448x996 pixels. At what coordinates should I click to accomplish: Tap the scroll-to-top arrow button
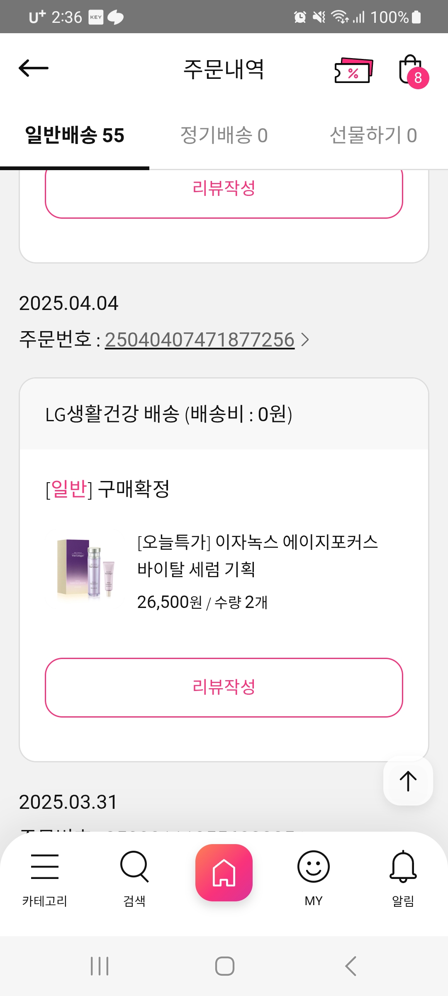coord(408,781)
